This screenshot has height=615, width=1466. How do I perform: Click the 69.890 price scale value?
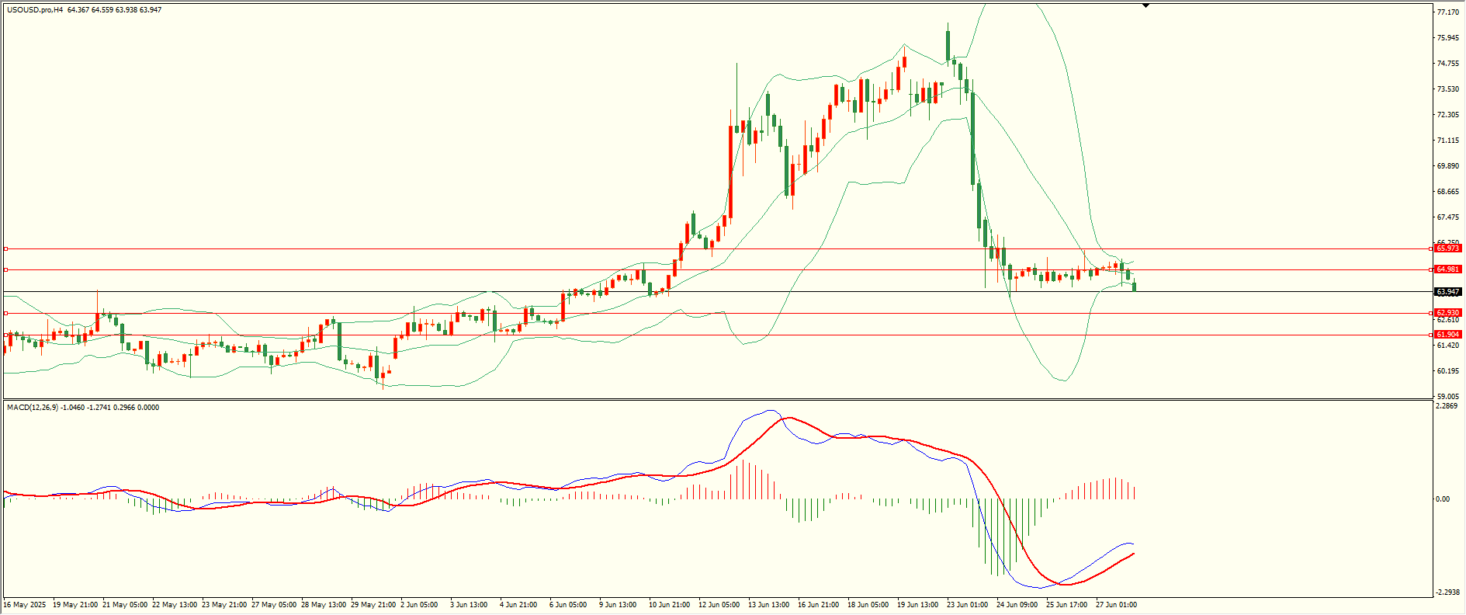(1449, 166)
